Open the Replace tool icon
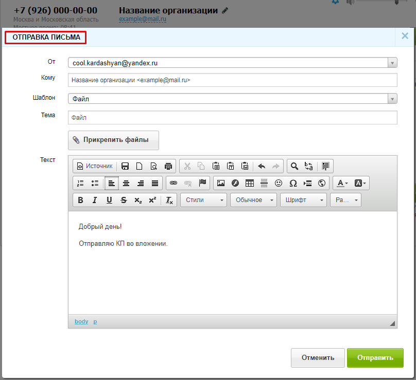Screen dimensions: 416x380 click(308, 166)
